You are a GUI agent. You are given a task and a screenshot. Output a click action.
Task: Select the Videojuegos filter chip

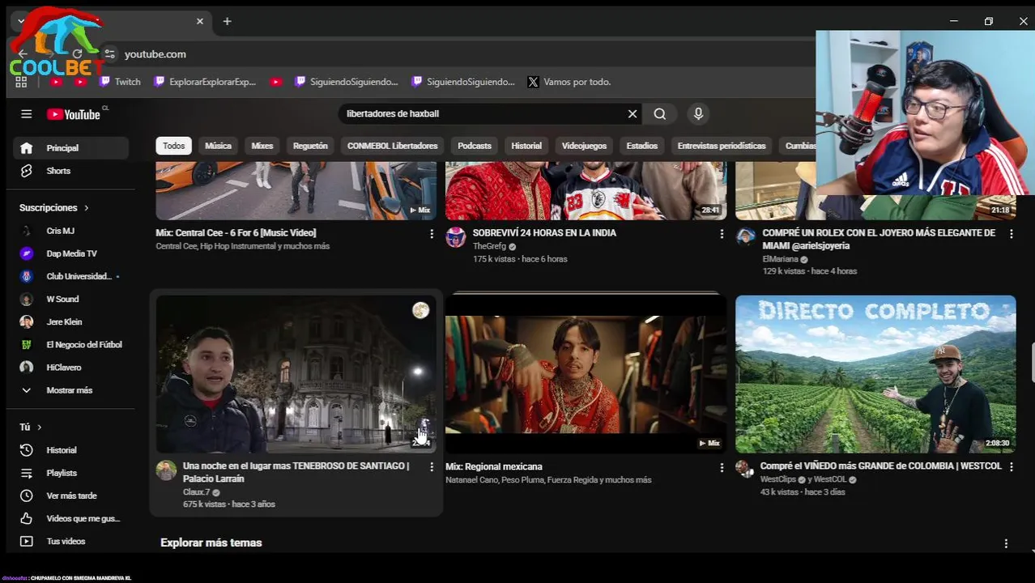click(x=584, y=146)
